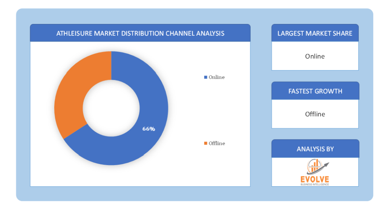Click the "Offline" value under Fastest Growth
Screen dimensions: 386x208
(315, 114)
